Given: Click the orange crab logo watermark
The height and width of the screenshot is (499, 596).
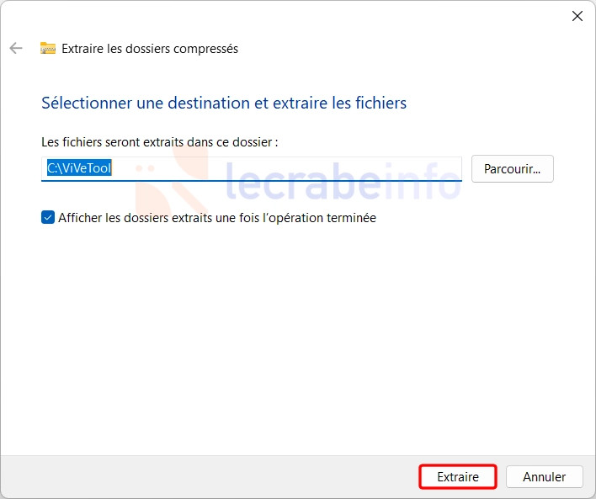Looking at the screenshot, I should (172, 178).
